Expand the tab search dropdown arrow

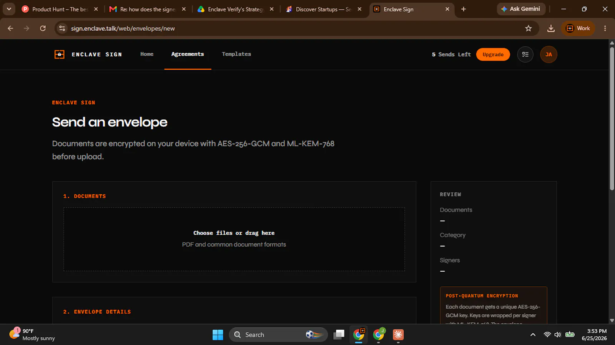[x=9, y=9]
